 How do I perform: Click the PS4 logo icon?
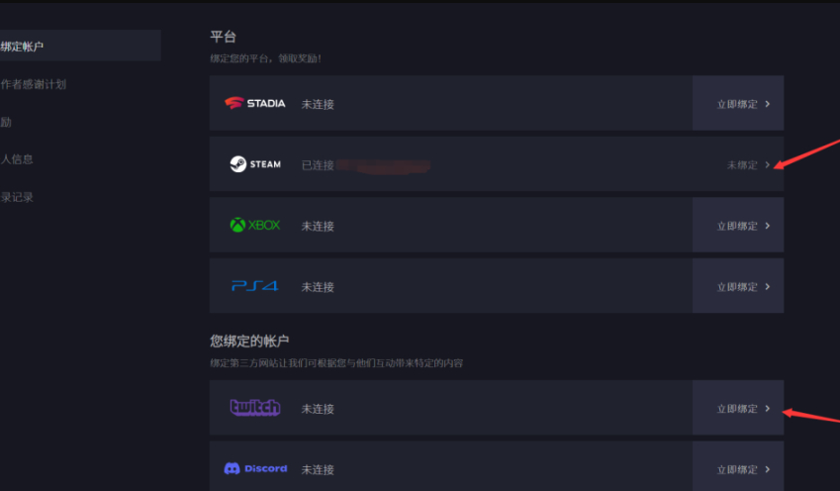(255, 286)
